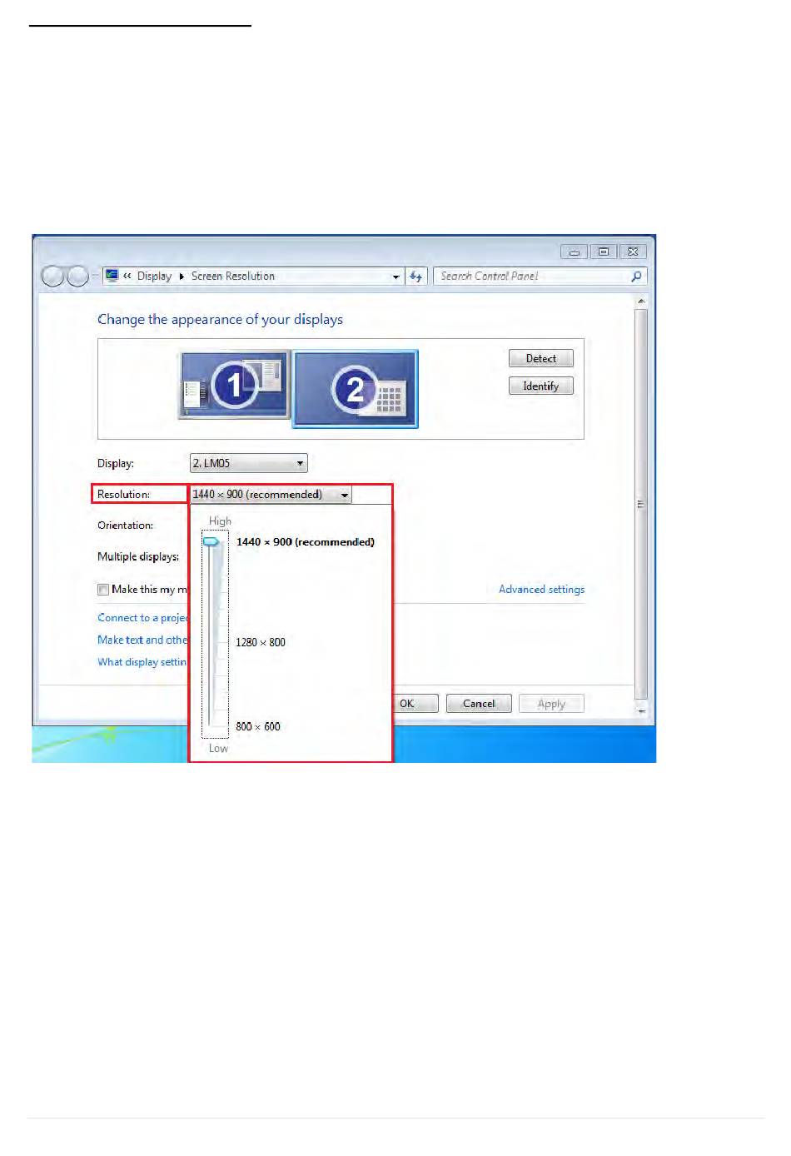Open the address bar history dropdown arrow
Image resolution: width=791 pixels, height=1156 pixels.
[396, 277]
